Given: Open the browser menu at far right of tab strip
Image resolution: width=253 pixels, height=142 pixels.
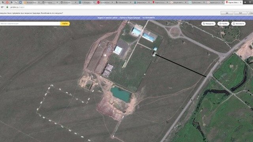Looking at the screenshot, I should (251, 2).
